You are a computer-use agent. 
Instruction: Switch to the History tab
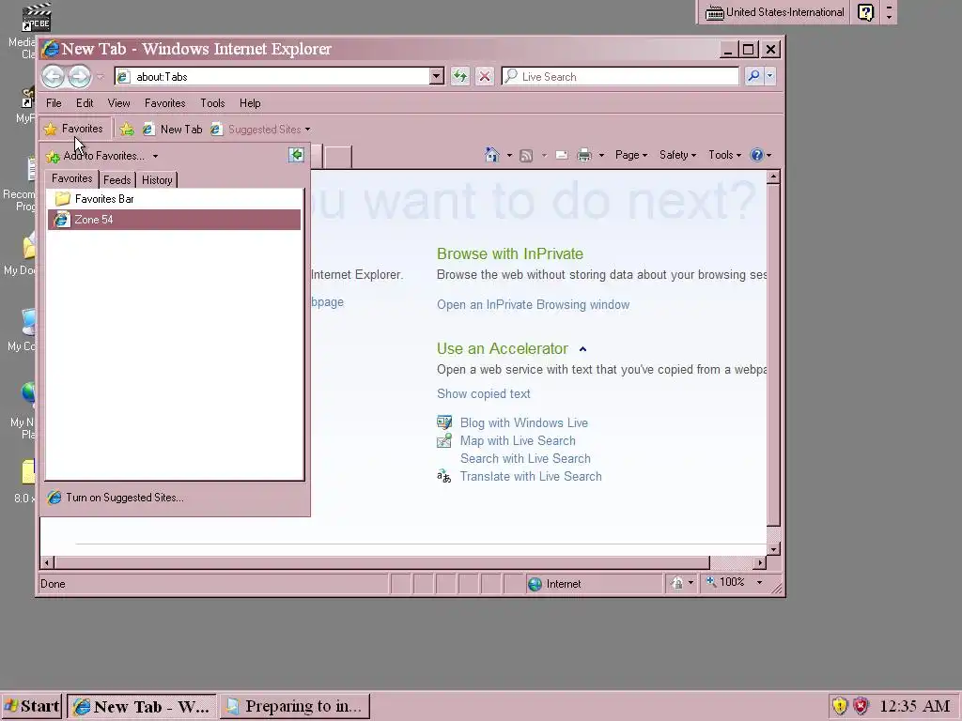coord(157,179)
